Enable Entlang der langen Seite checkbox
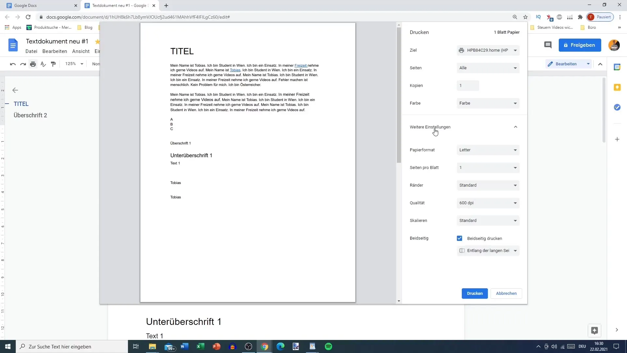This screenshot has width=627, height=353. click(x=462, y=250)
